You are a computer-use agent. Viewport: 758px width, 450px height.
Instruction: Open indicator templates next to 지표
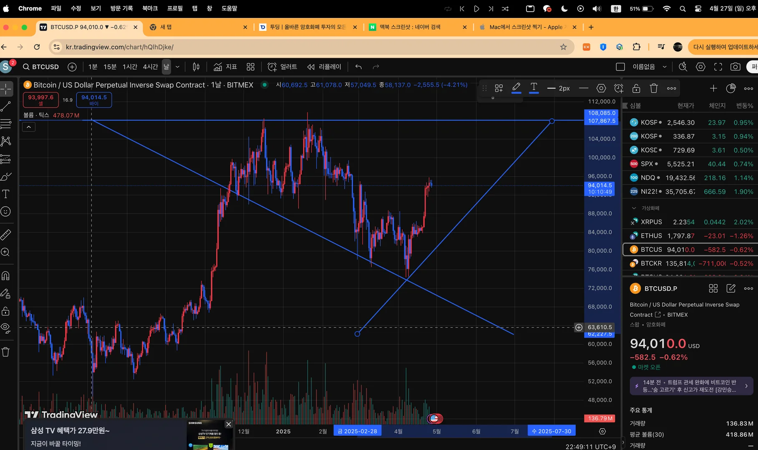coord(251,67)
